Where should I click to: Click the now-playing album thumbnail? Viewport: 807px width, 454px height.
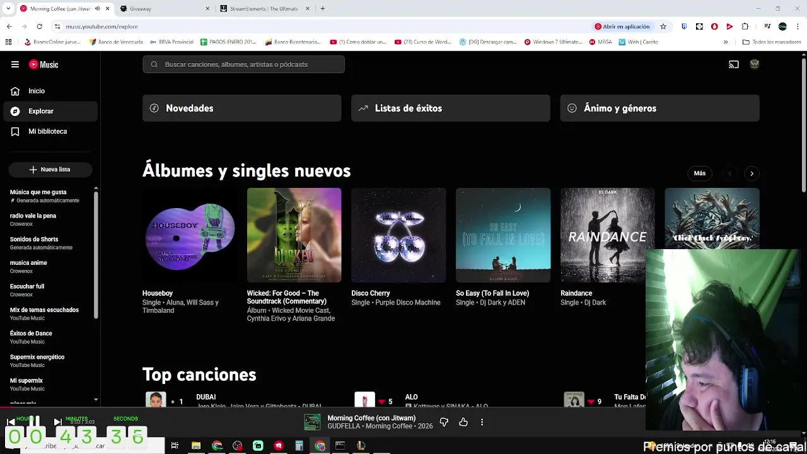(312, 422)
